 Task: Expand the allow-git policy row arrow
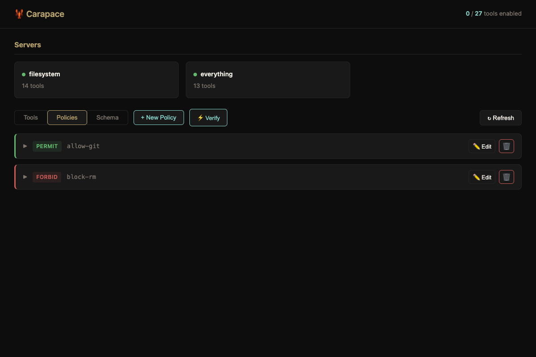[x=25, y=146]
